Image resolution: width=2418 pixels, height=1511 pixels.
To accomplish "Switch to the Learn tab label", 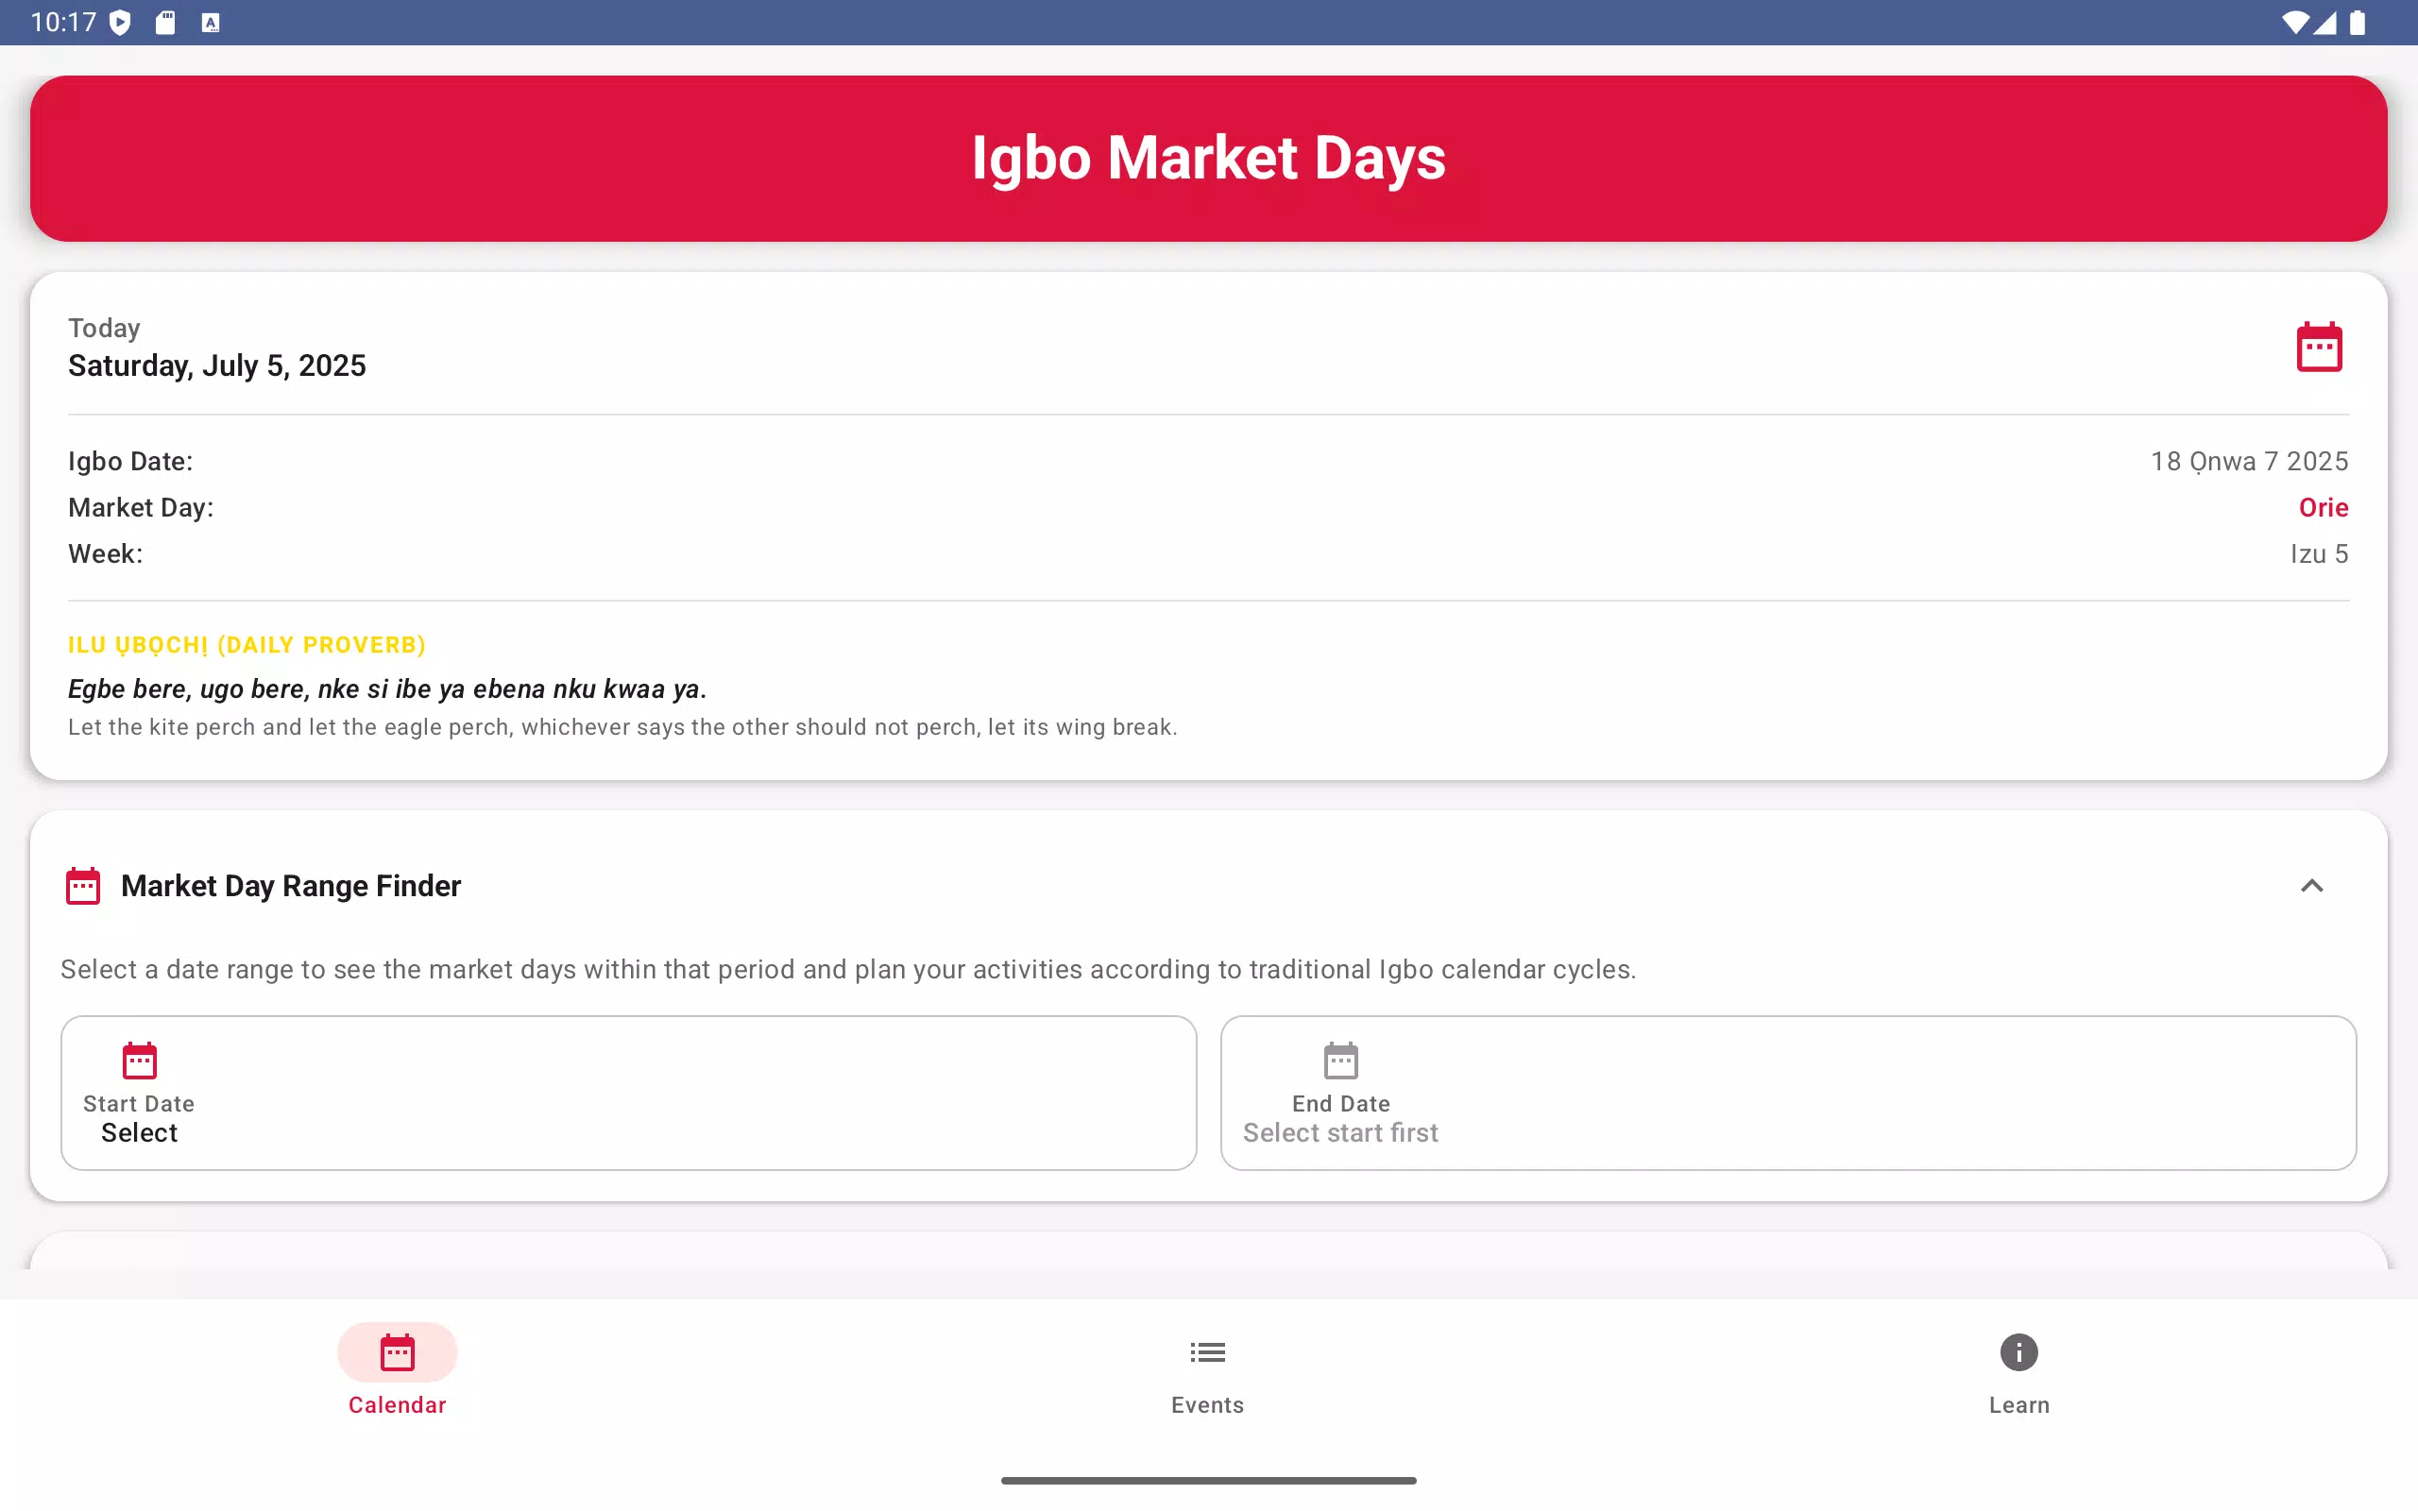I will 2018,1405.
